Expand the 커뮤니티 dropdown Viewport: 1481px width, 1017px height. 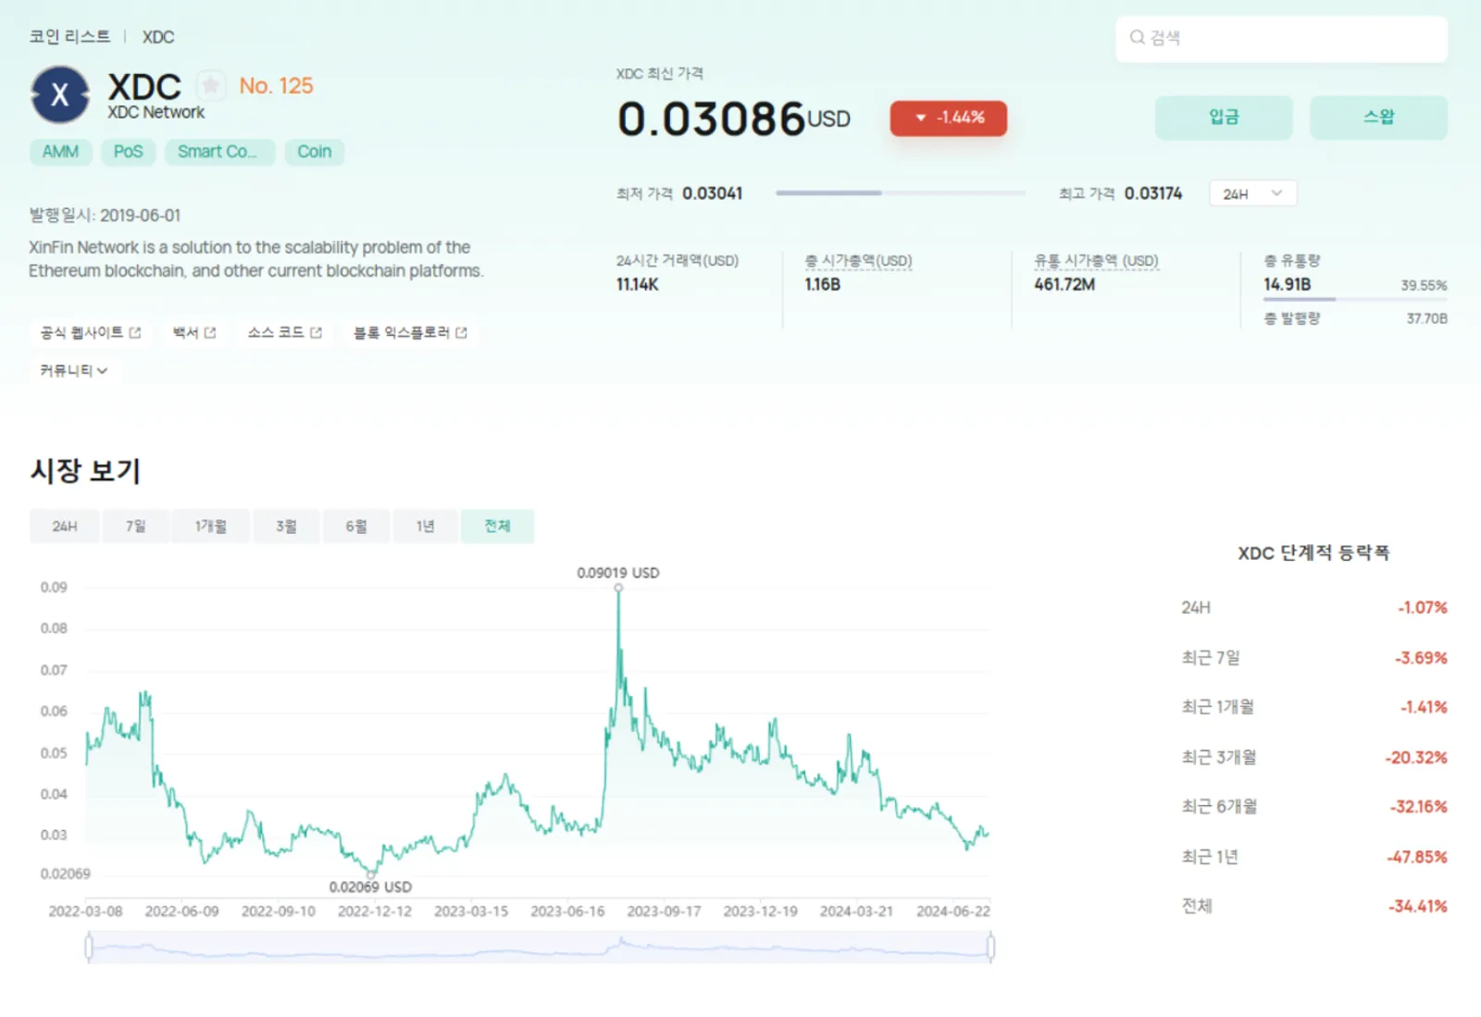click(x=73, y=370)
